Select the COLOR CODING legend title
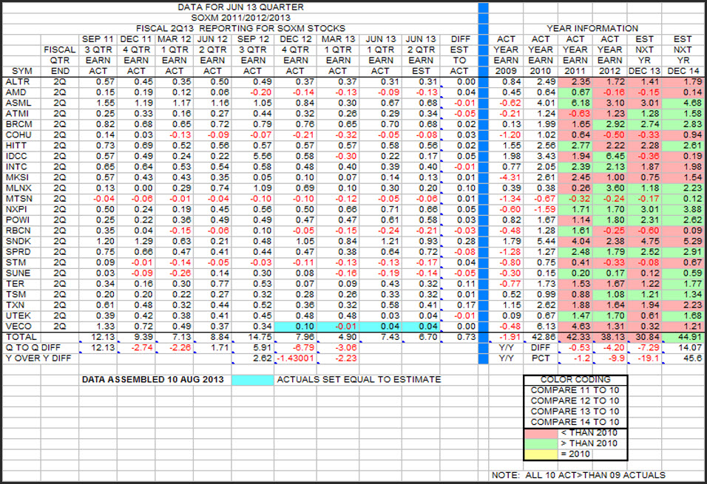Image resolution: width=707 pixels, height=484 pixels. (x=575, y=380)
